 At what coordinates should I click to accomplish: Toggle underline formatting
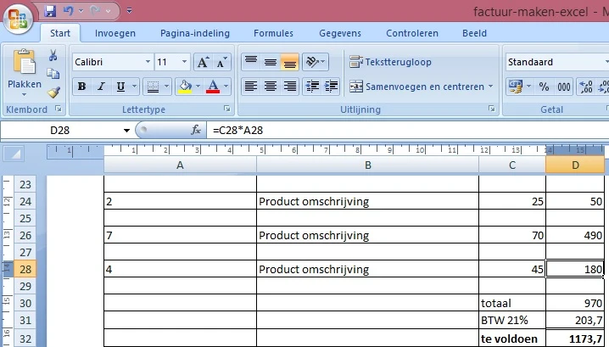120,87
